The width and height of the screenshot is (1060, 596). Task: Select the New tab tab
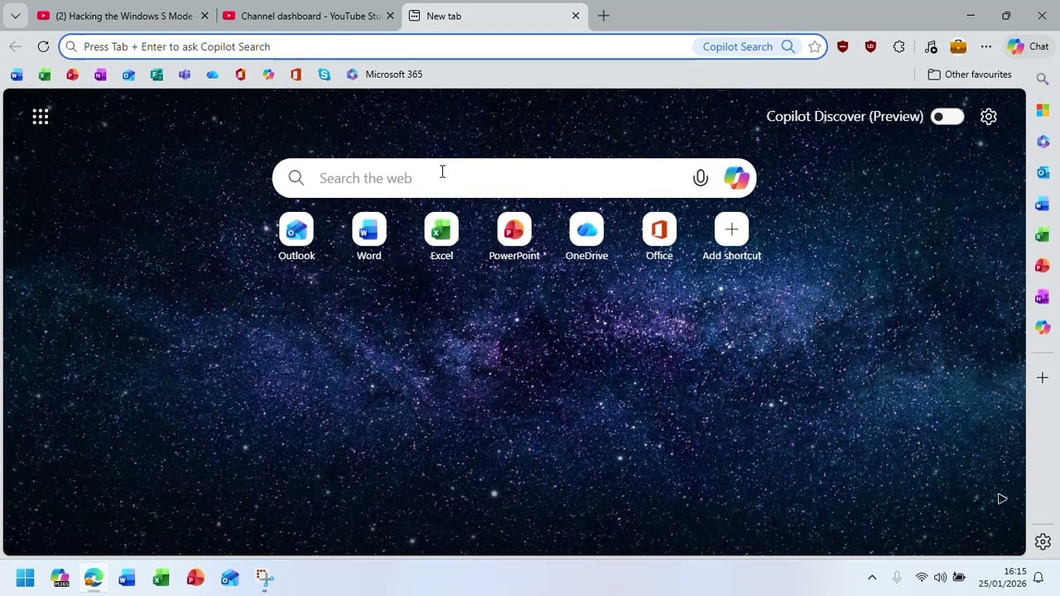coord(494,16)
